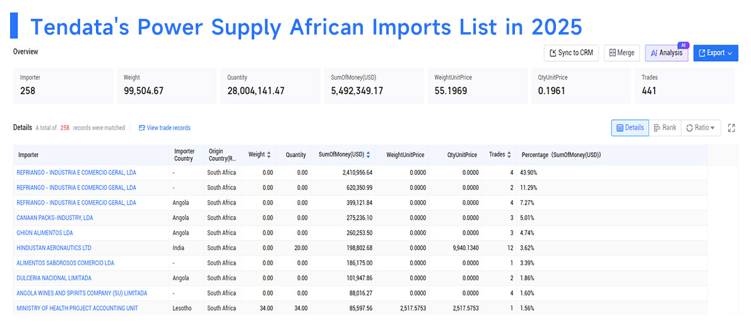Viewport: 751px width, 322px height.
Task: Select the SumOfMoney 5,492,349.17 overview card
Action: click(x=374, y=86)
